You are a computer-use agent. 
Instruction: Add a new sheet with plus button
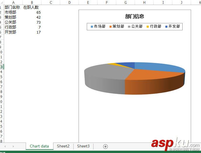coord(105,147)
